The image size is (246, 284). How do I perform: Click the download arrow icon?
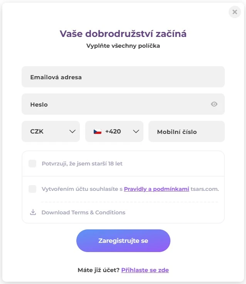33,212
